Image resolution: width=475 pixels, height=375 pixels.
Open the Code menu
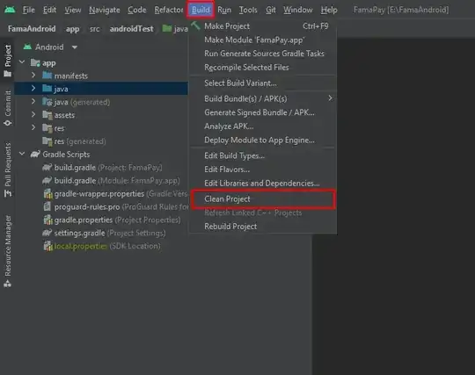(x=136, y=10)
